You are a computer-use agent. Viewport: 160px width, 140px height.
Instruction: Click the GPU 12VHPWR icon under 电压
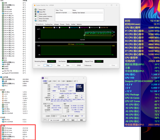coord(3,113)
